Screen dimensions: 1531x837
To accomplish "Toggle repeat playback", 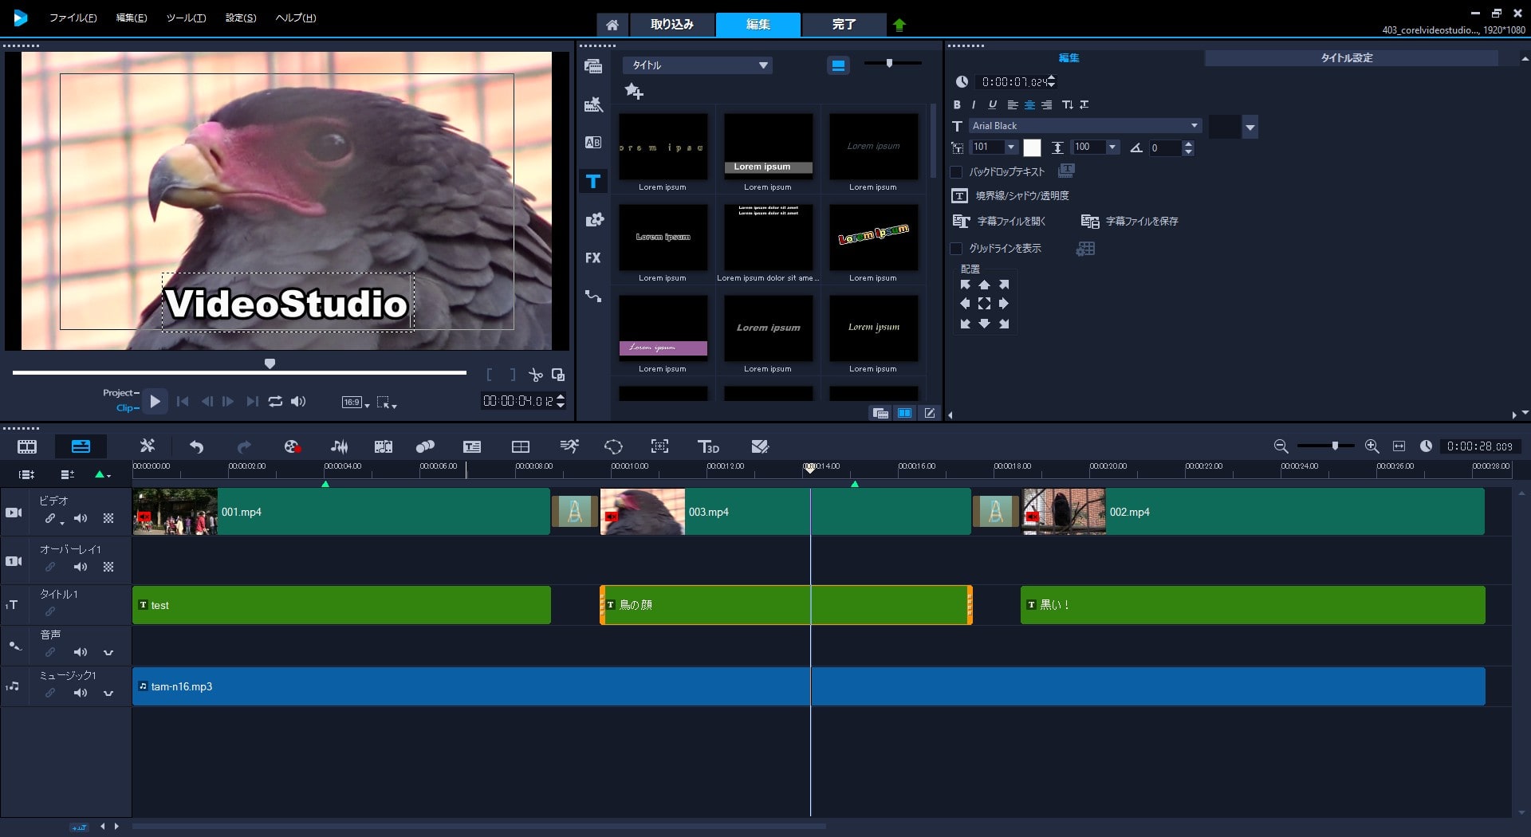I will [275, 402].
